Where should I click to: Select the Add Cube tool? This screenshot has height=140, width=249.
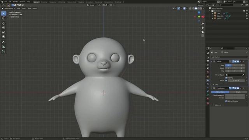4,52
